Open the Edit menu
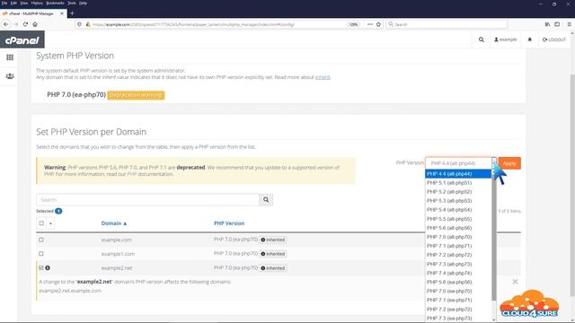Image resolution: width=575 pixels, height=323 pixels. click(13, 3)
